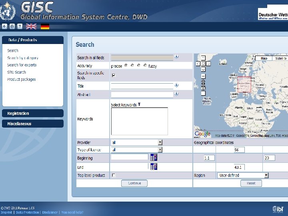
Task: Click the Keywords list box
Action: [140, 121]
